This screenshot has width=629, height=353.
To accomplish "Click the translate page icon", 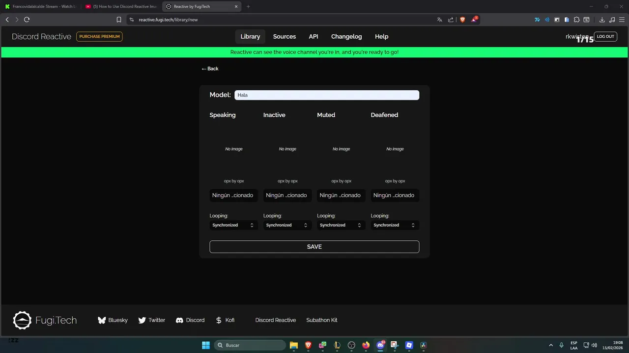I will pos(439,20).
